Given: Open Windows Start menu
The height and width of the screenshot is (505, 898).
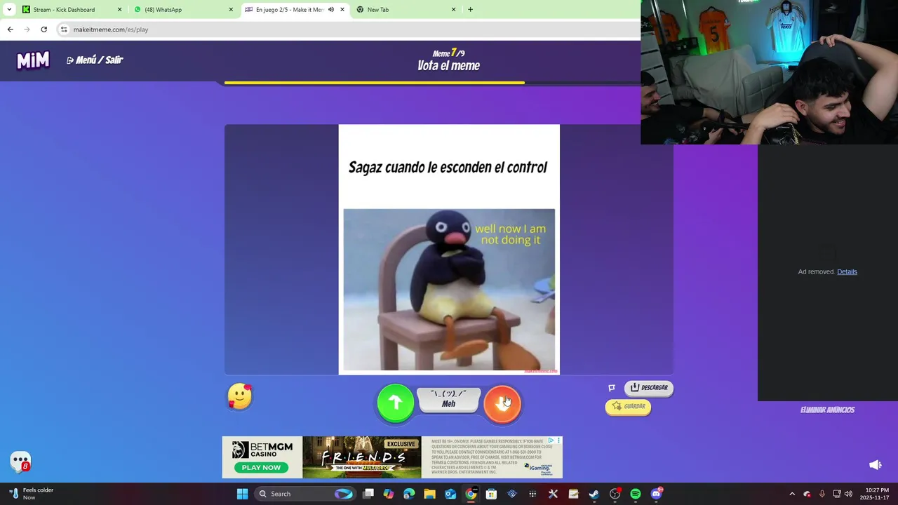Looking at the screenshot, I should click(242, 494).
